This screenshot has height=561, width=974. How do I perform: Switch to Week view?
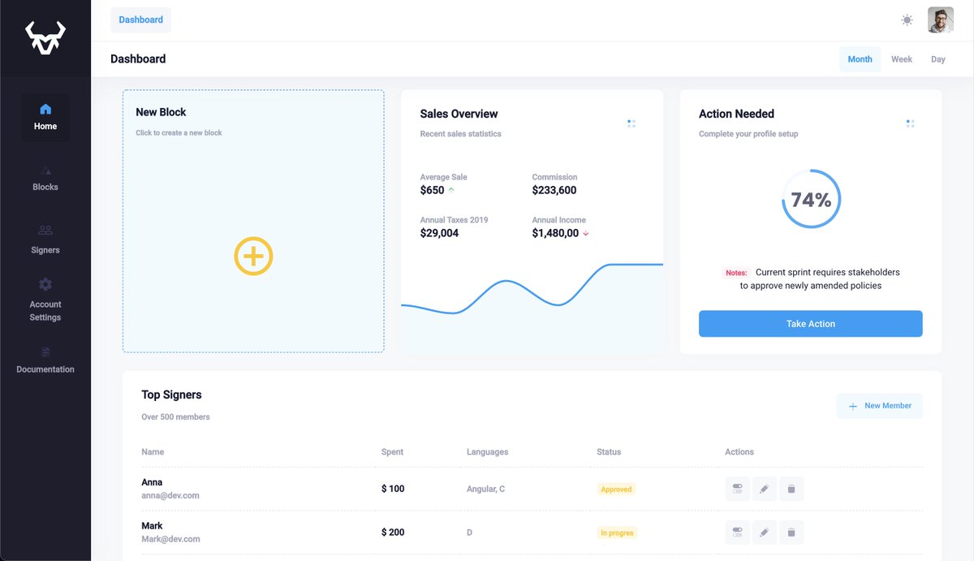[x=902, y=59]
